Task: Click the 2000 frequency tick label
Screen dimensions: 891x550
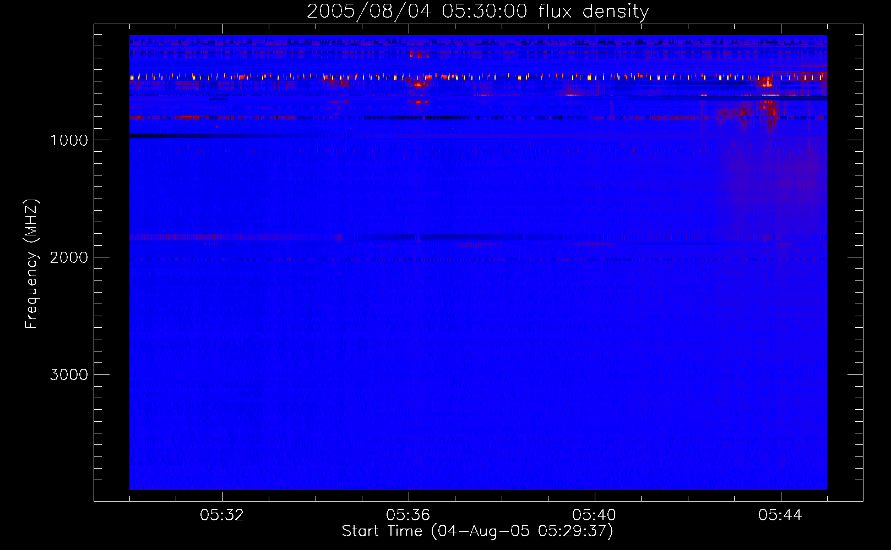Action: 69,257
